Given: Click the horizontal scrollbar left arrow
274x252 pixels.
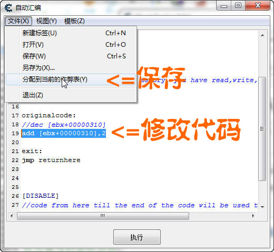Looking at the screenshot, I should pyautogui.click(x=12, y=216).
